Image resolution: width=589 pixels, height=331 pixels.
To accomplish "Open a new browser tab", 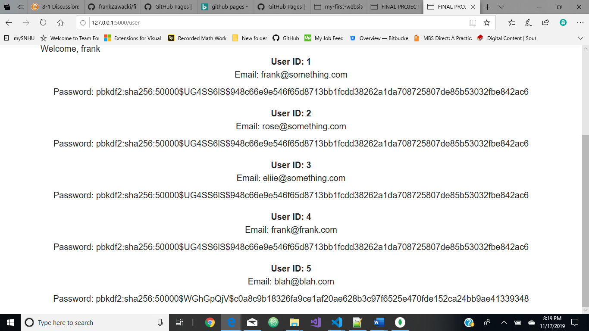I will coord(488,7).
